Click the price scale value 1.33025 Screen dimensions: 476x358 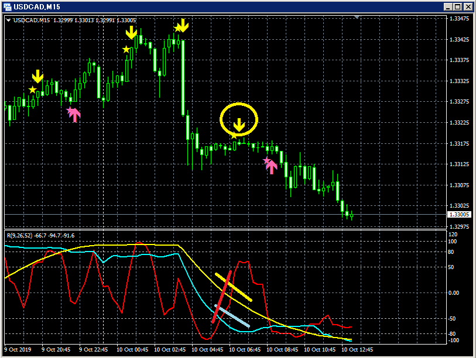459,206
